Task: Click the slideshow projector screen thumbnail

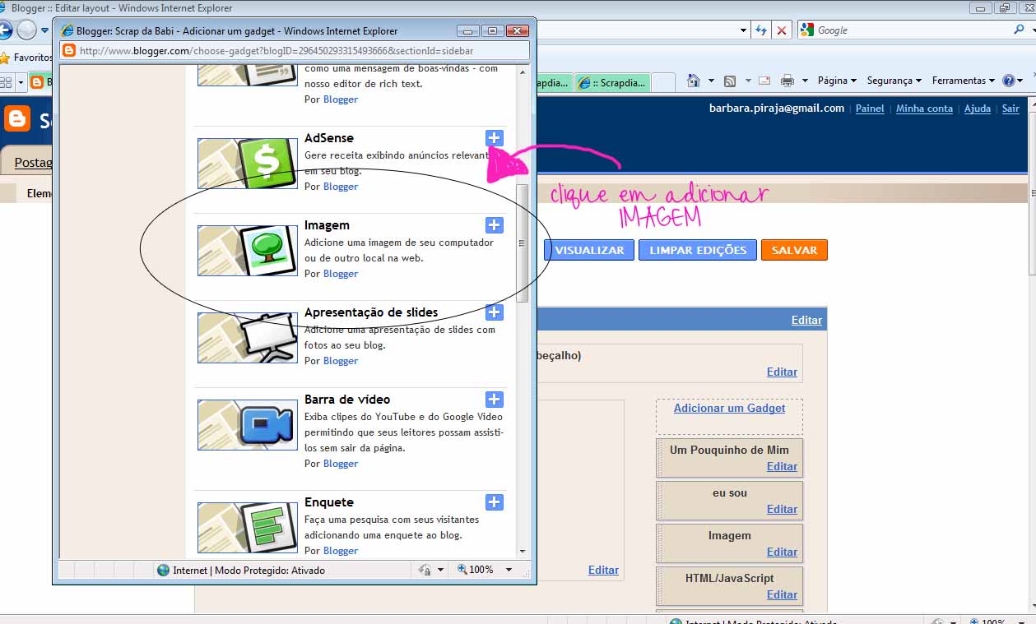Action: click(x=248, y=338)
